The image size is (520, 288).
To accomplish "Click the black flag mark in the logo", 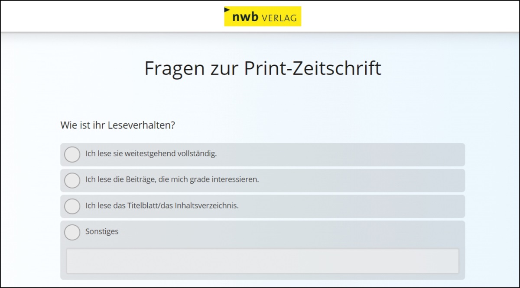I will [227, 10].
